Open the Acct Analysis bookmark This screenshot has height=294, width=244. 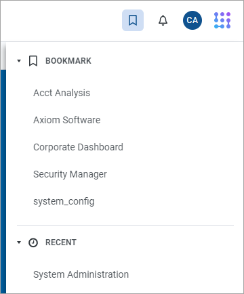62,93
